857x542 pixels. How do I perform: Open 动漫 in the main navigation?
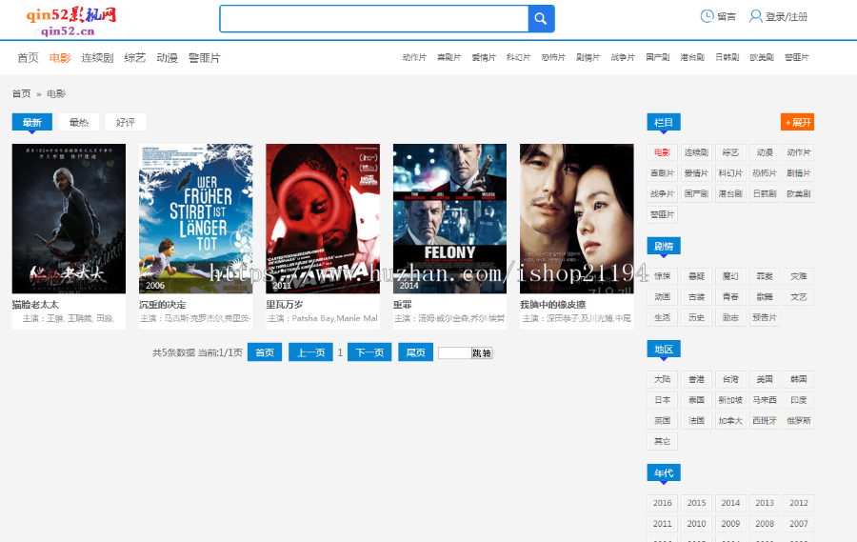point(167,58)
